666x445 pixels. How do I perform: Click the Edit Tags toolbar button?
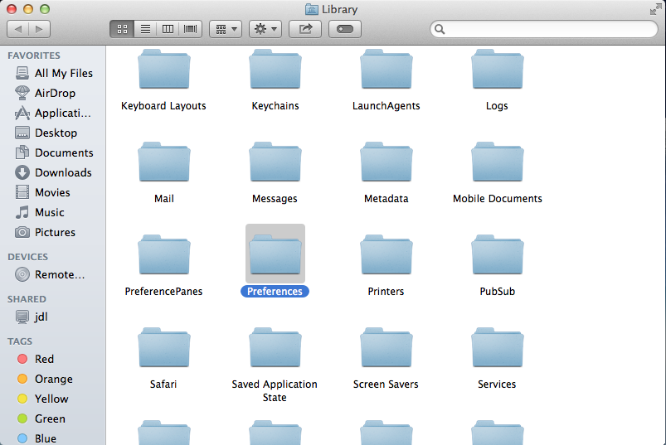tap(345, 29)
